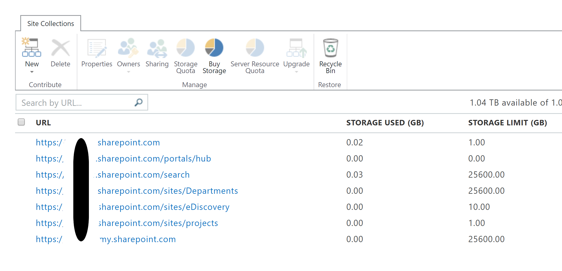
Task: Click the Manage ribbon group label
Action: click(x=194, y=85)
